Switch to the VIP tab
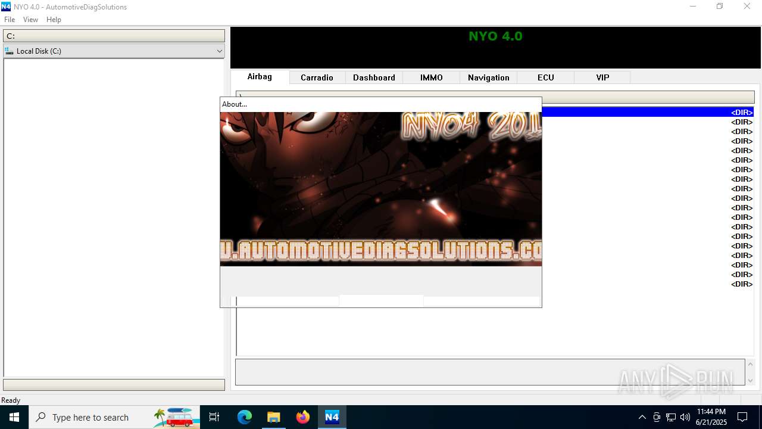The image size is (762, 429). coord(603,77)
